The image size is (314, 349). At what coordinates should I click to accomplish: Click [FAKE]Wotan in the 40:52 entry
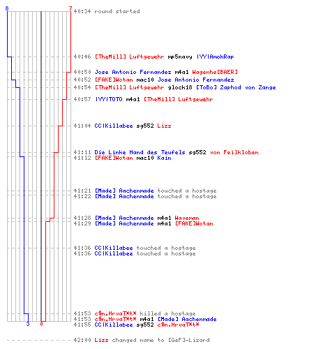114,80
